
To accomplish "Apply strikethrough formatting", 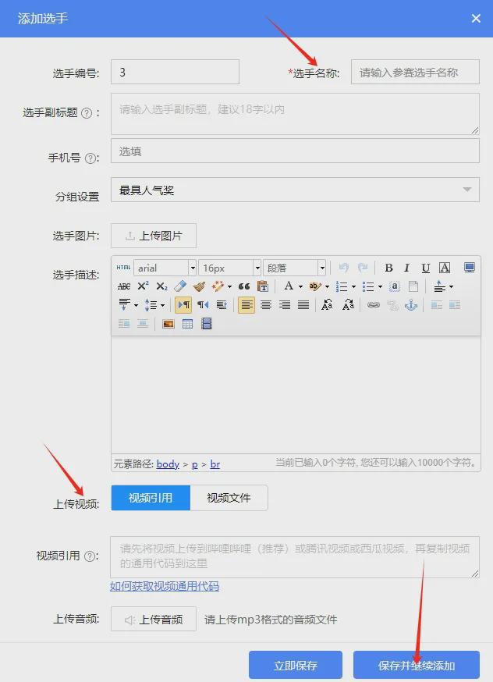I will coord(124,286).
